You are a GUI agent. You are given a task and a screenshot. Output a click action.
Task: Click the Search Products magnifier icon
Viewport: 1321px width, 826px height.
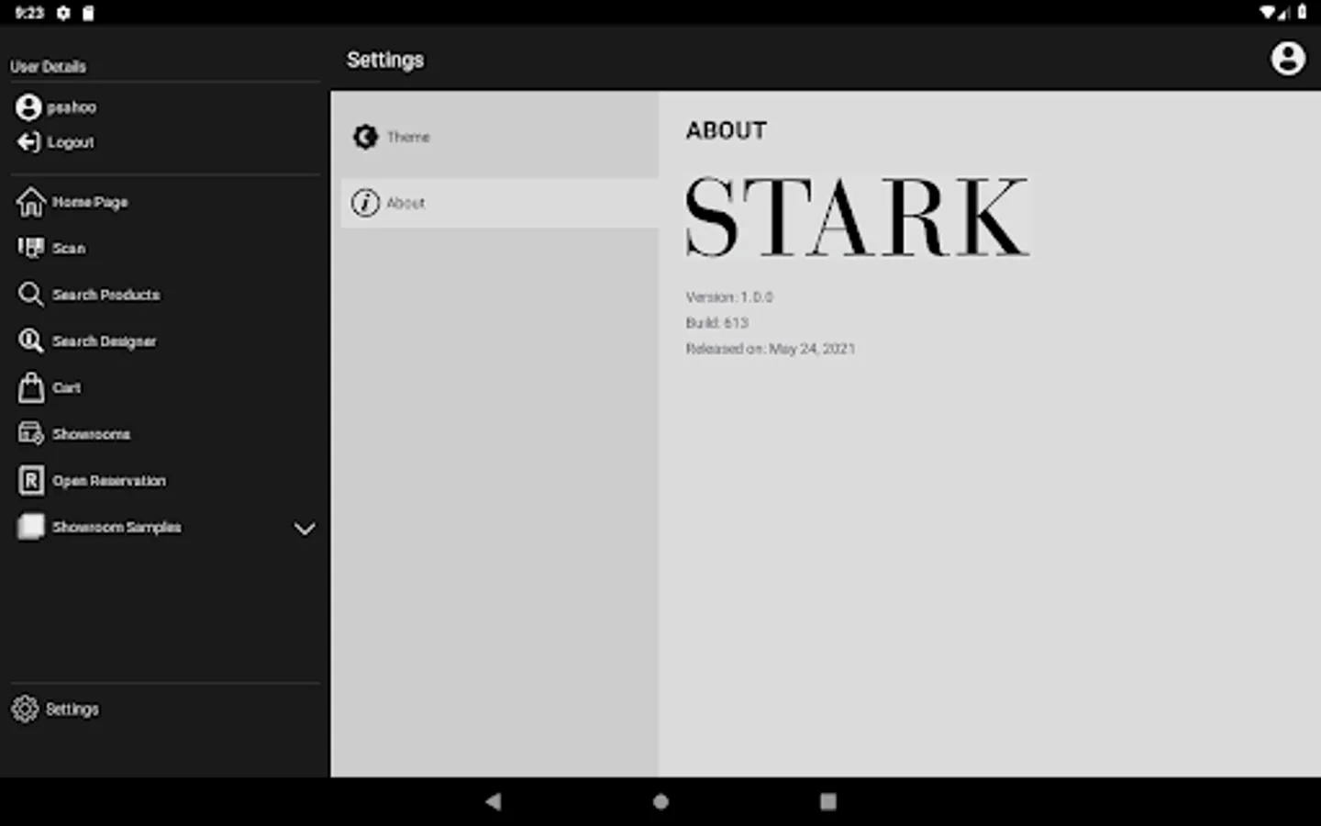[x=30, y=295]
